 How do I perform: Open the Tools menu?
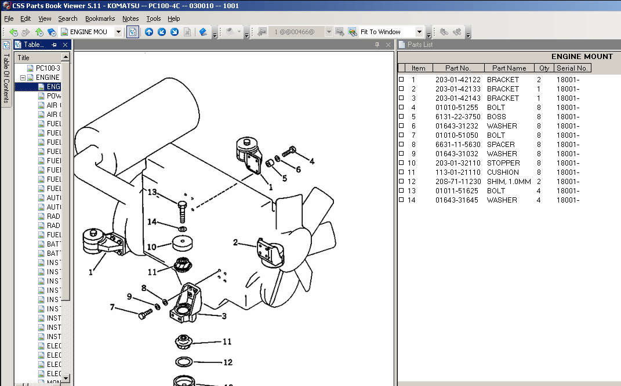(x=153, y=19)
